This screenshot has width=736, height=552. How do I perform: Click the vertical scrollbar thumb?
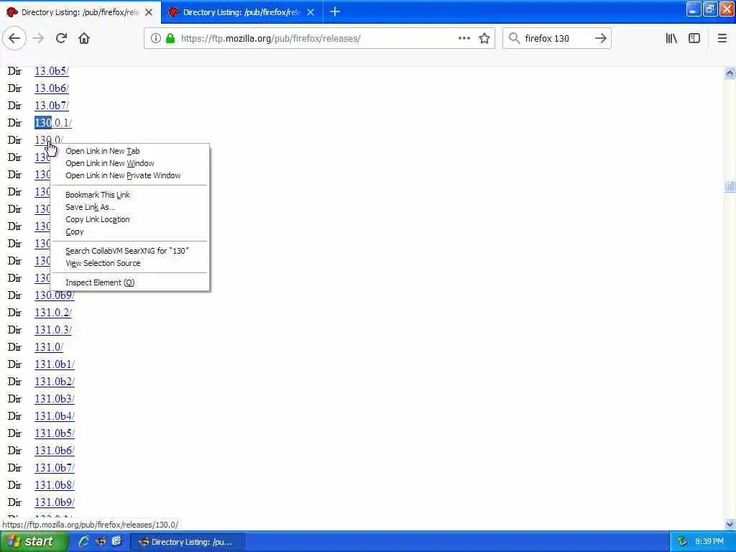point(730,187)
